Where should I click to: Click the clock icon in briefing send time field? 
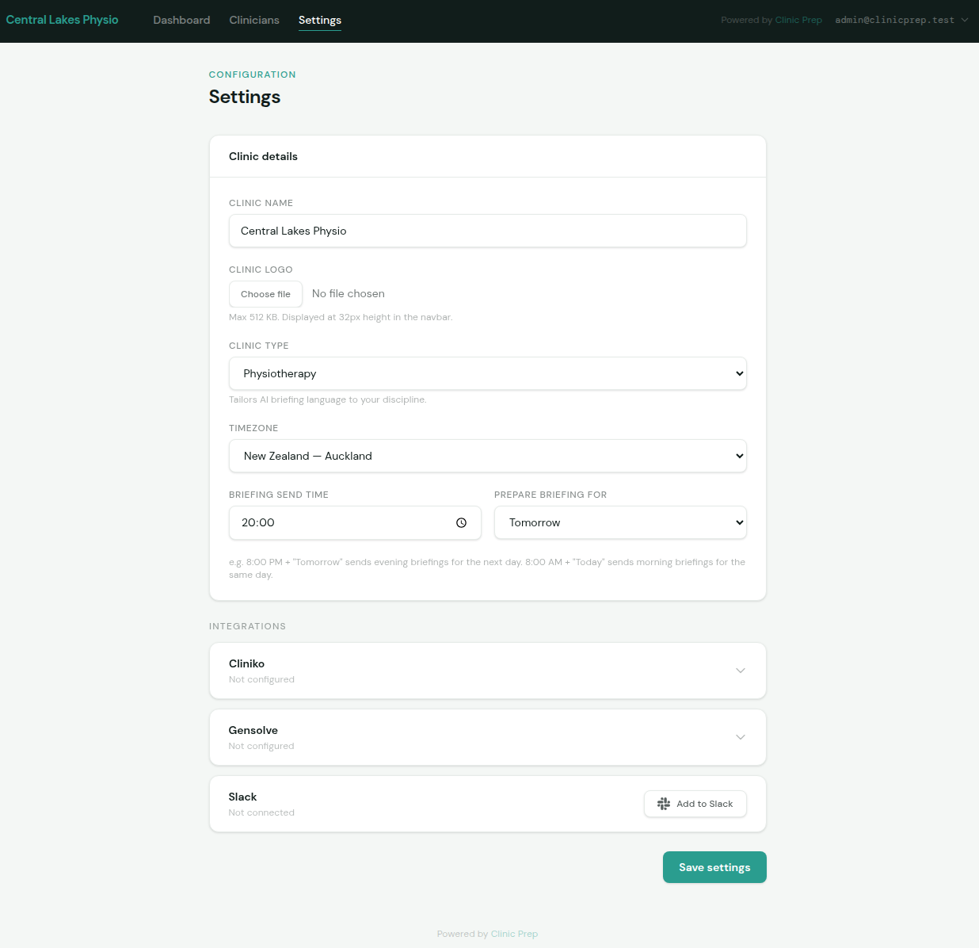point(462,522)
